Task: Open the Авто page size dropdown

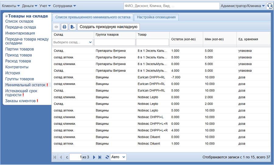Action: pyautogui.click(x=118, y=157)
